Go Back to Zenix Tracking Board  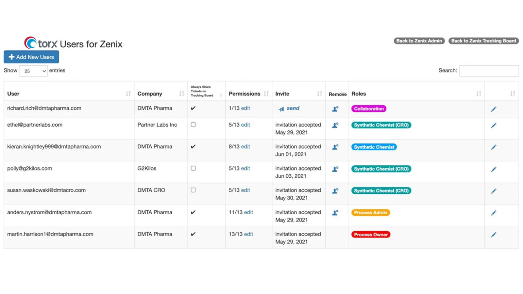pyautogui.click(x=483, y=41)
